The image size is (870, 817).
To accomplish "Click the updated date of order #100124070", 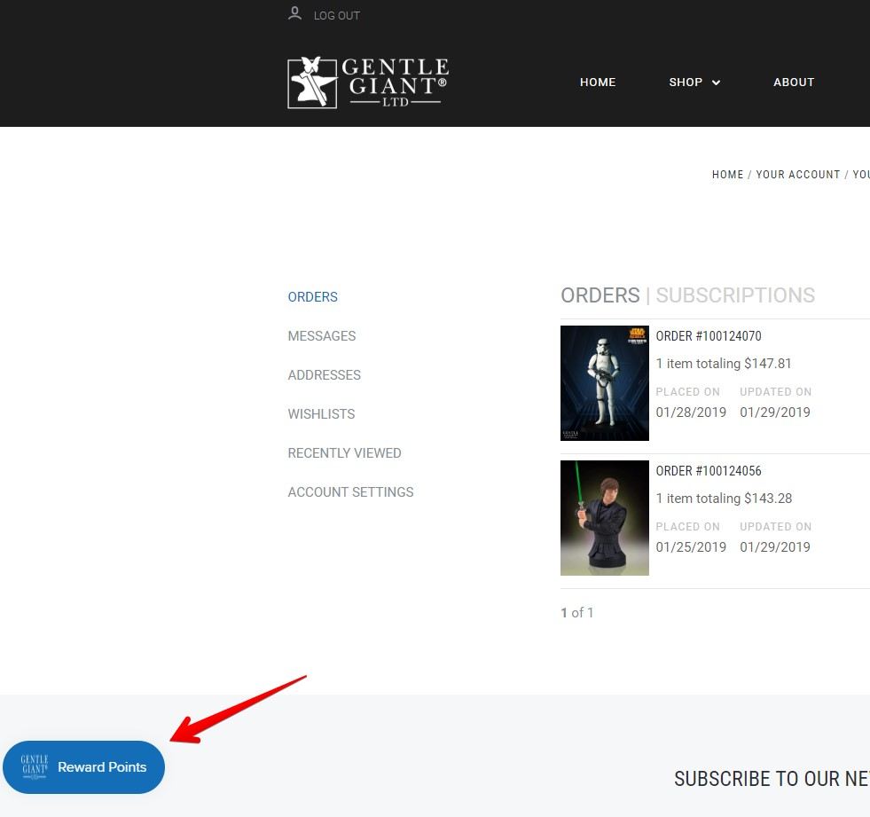I will click(x=775, y=412).
